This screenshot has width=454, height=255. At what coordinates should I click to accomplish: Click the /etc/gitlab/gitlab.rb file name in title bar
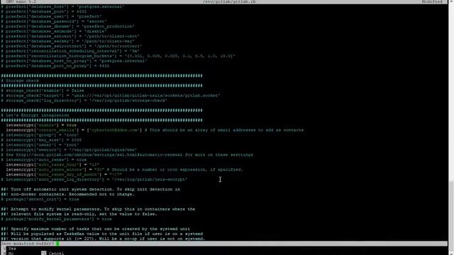[229, 1]
